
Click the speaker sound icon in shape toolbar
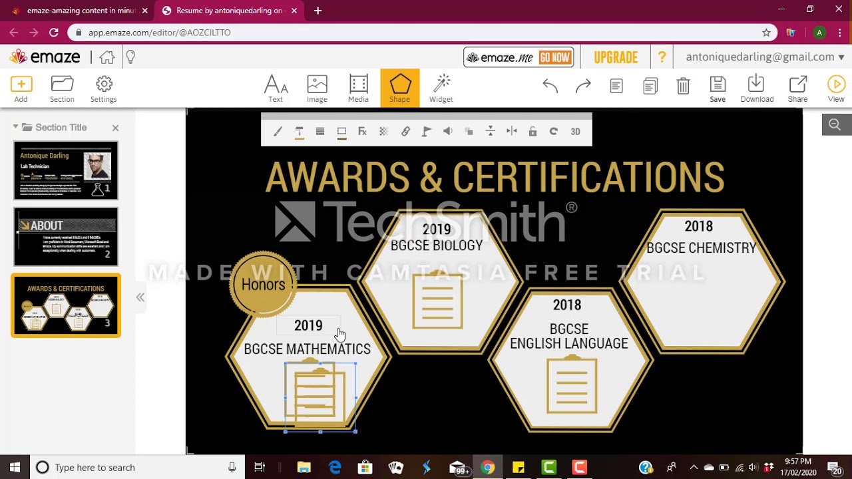(448, 132)
